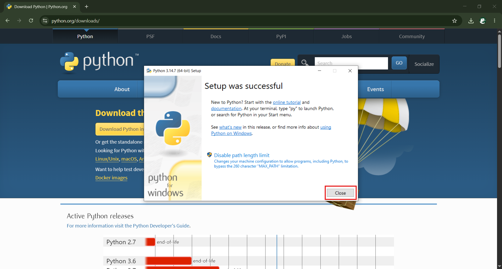Open the Chrome profile avatar
The width and height of the screenshot is (502, 269).
[483, 21]
